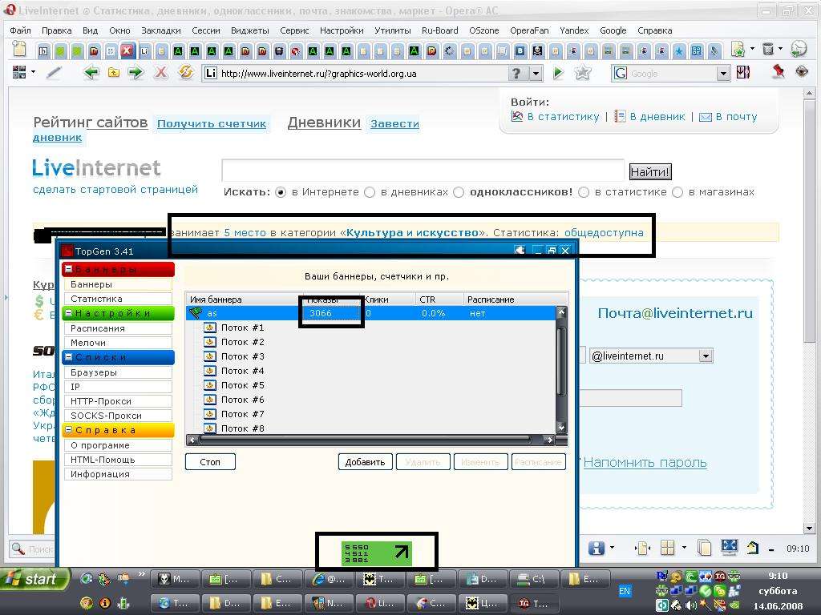Click the blue info icon in Opera status bar
821x615 pixels.
(x=597, y=548)
